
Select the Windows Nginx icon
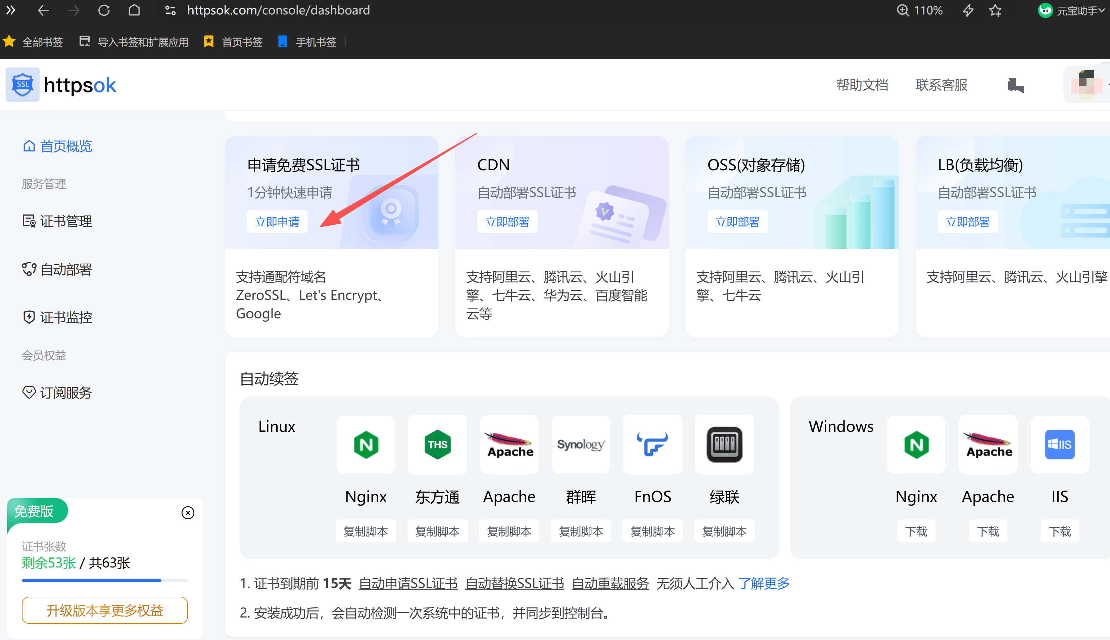916,444
